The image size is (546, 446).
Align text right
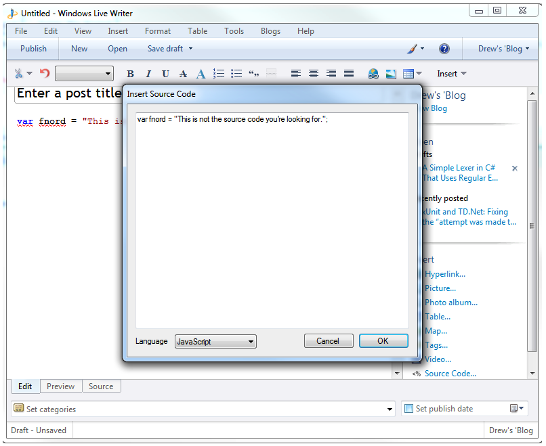point(331,73)
